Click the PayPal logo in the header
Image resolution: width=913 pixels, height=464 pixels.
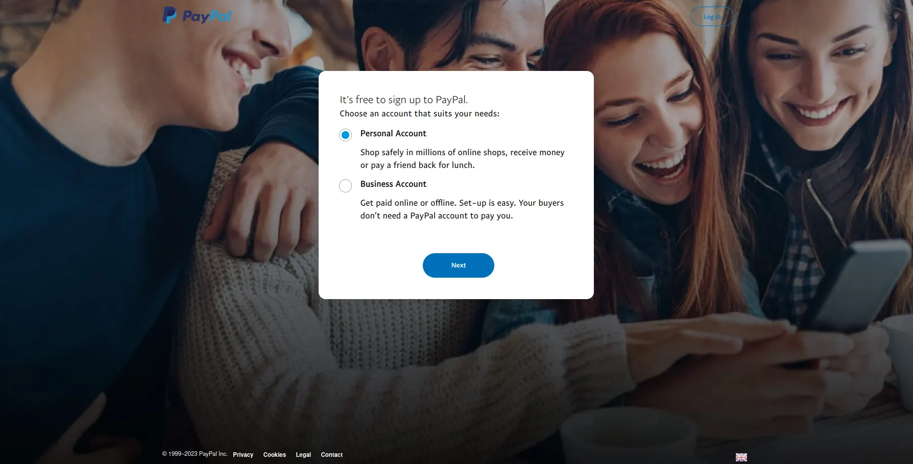(x=197, y=16)
